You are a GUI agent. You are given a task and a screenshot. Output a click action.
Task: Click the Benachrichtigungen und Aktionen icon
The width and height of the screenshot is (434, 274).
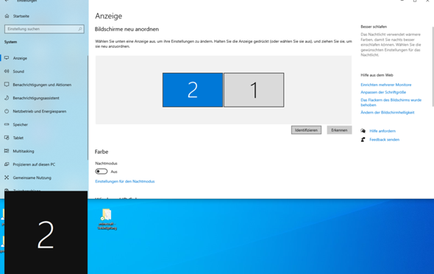click(x=7, y=85)
